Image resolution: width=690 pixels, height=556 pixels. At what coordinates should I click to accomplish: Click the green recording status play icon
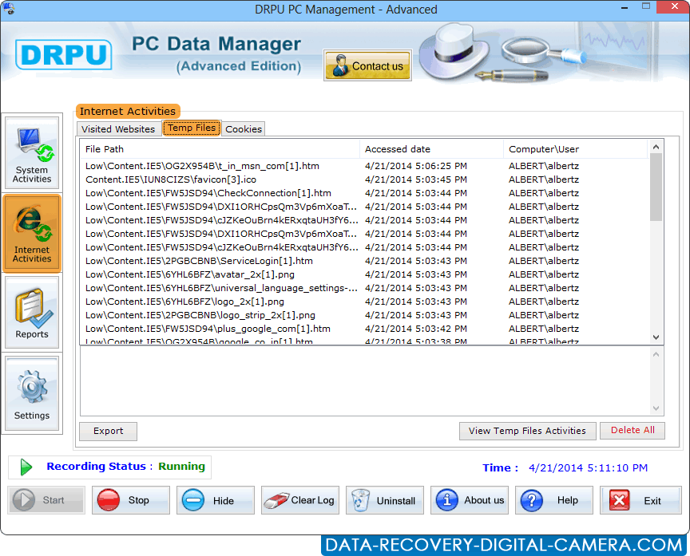[x=26, y=467]
